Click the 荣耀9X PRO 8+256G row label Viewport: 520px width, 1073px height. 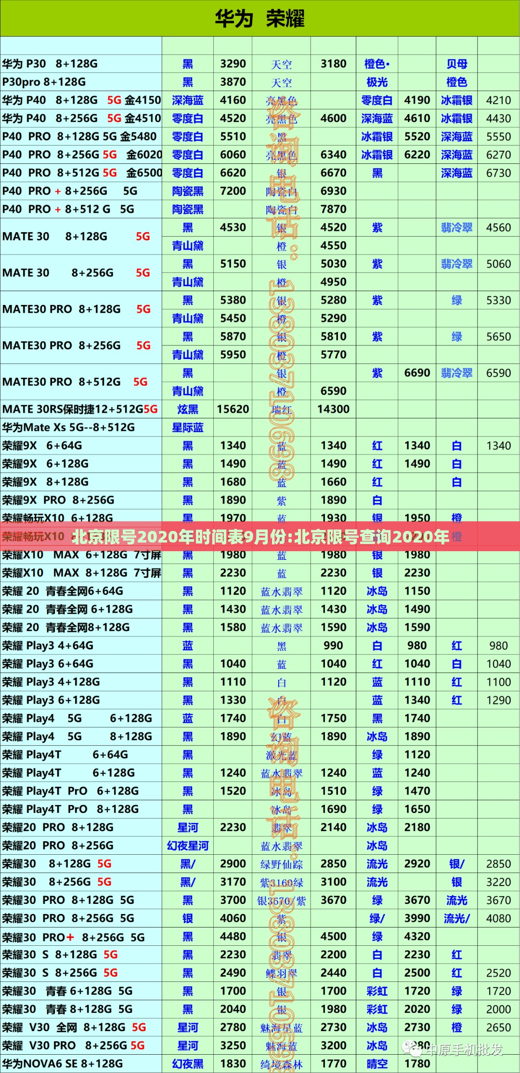point(58,500)
